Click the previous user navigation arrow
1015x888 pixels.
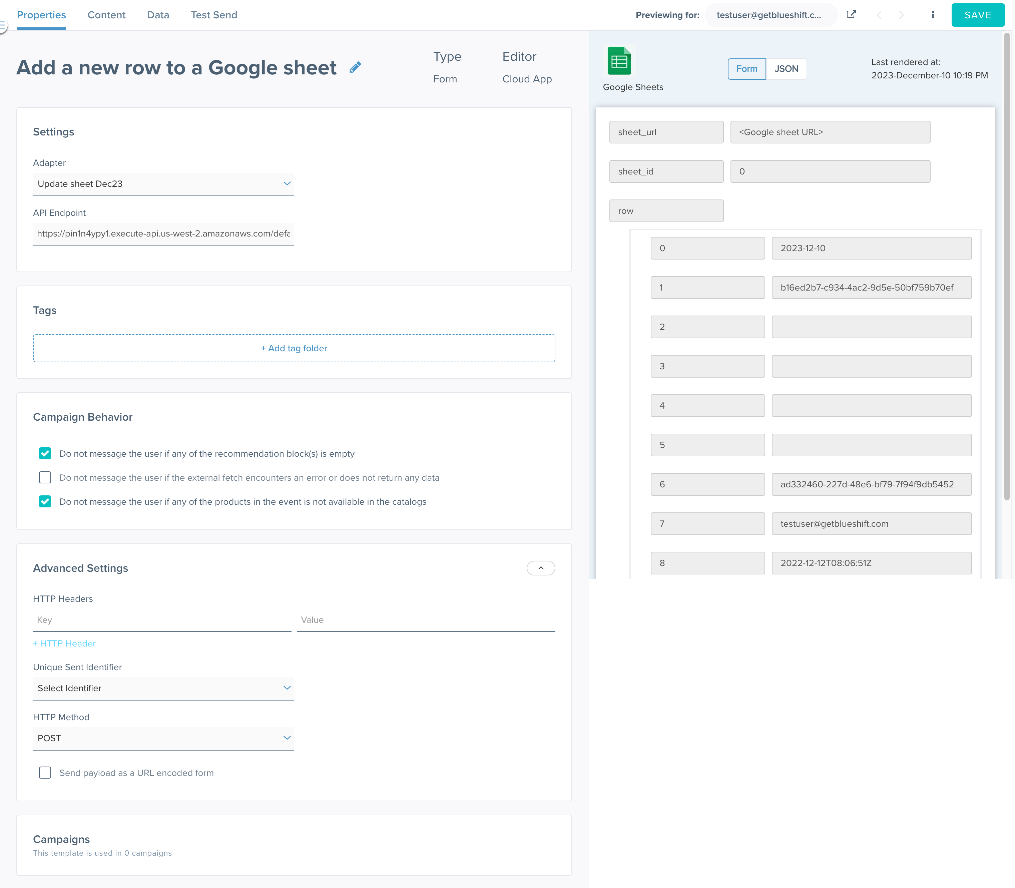point(880,15)
